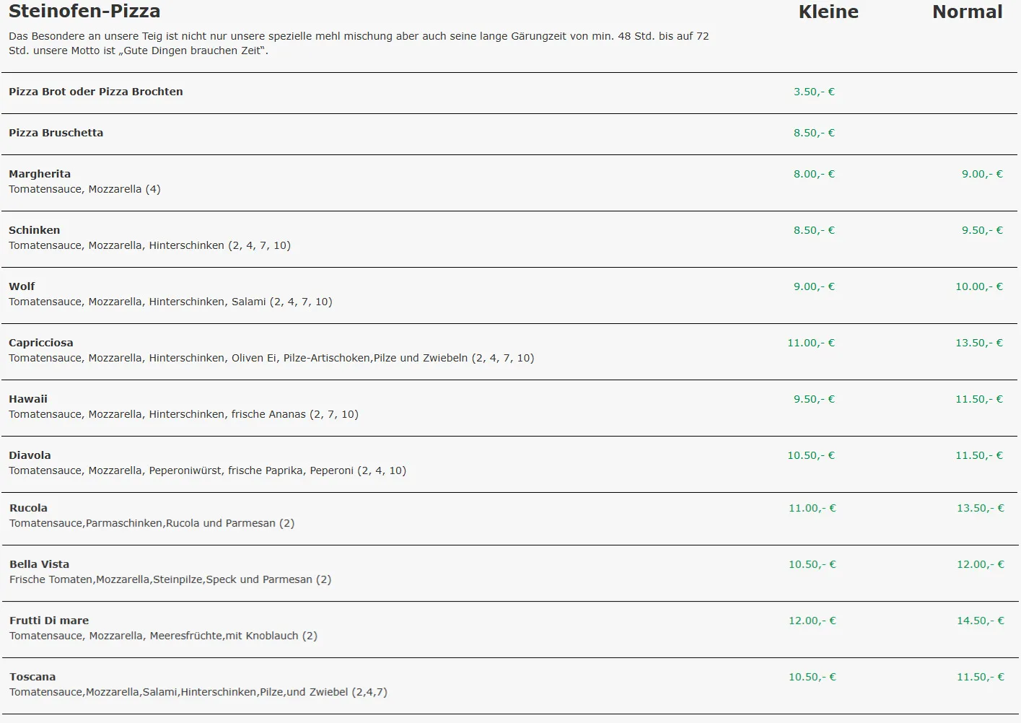This screenshot has height=723, width=1021.
Task: Choose Frutti Di mare's 14.50 € price
Action: [980, 621]
